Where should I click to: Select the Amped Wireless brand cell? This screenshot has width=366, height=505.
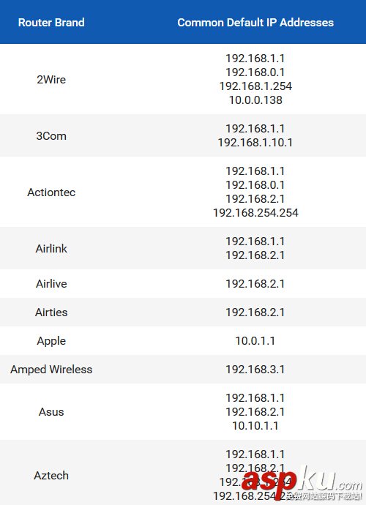click(51, 370)
